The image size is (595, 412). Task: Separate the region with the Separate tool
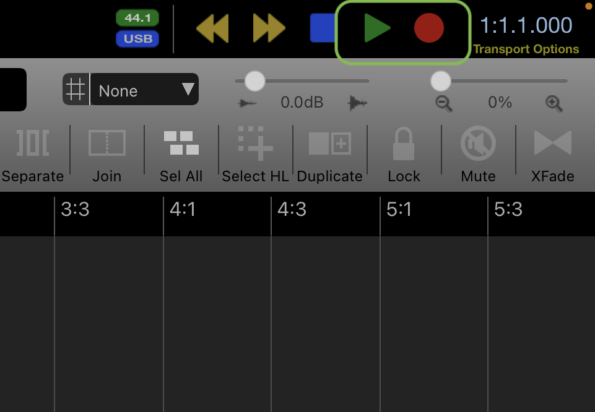click(33, 155)
